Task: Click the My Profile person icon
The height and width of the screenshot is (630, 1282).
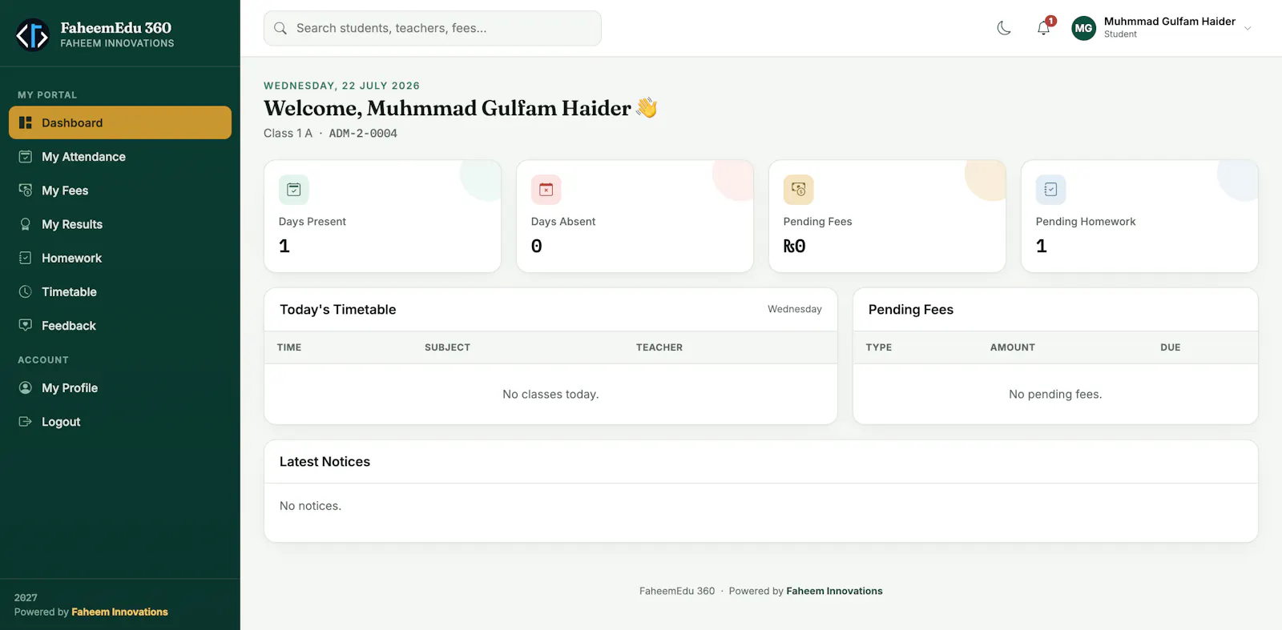Action: point(26,387)
